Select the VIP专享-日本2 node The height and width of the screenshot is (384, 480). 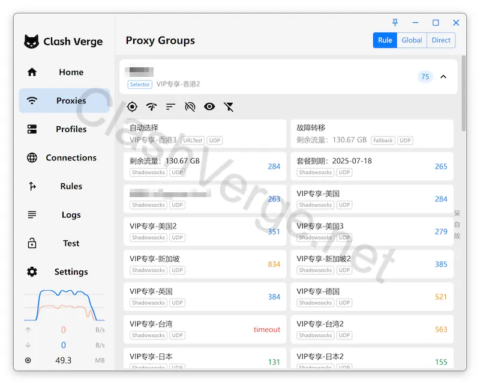(x=372, y=358)
